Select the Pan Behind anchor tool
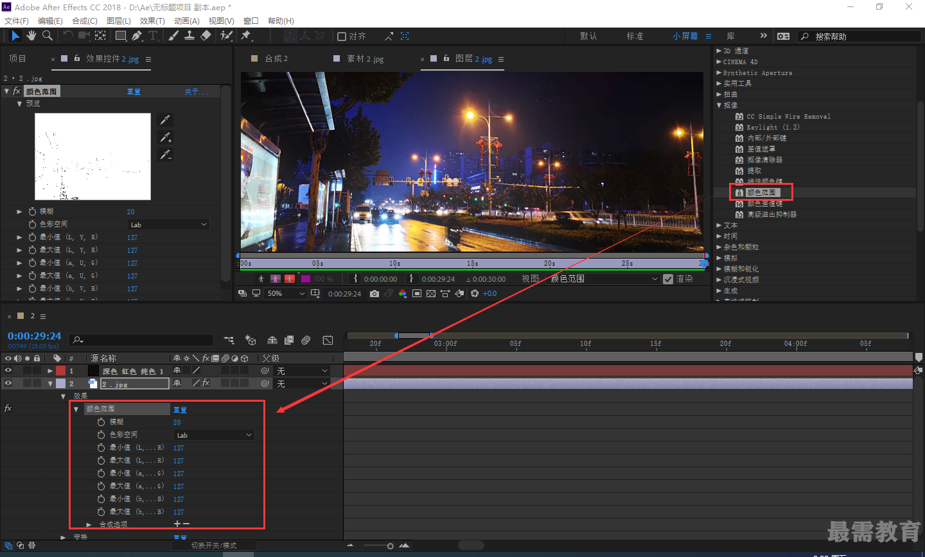The height and width of the screenshot is (557, 925). point(101,36)
